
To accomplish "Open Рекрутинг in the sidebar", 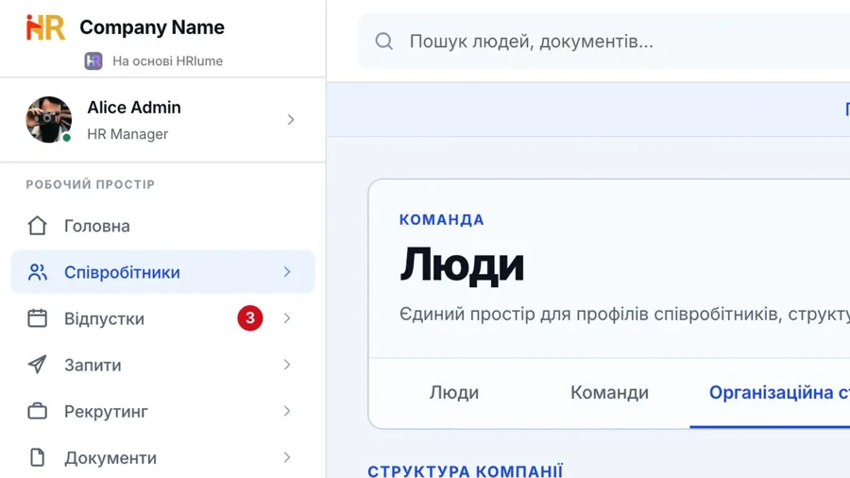I will click(x=162, y=411).
